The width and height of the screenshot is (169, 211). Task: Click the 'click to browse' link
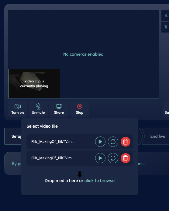click(x=99, y=181)
